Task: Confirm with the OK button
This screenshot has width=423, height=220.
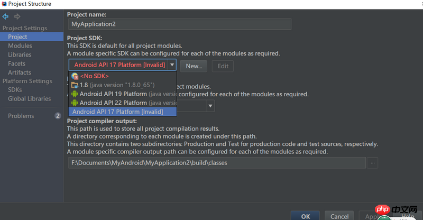Action: pyautogui.click(x=305, y=216)
